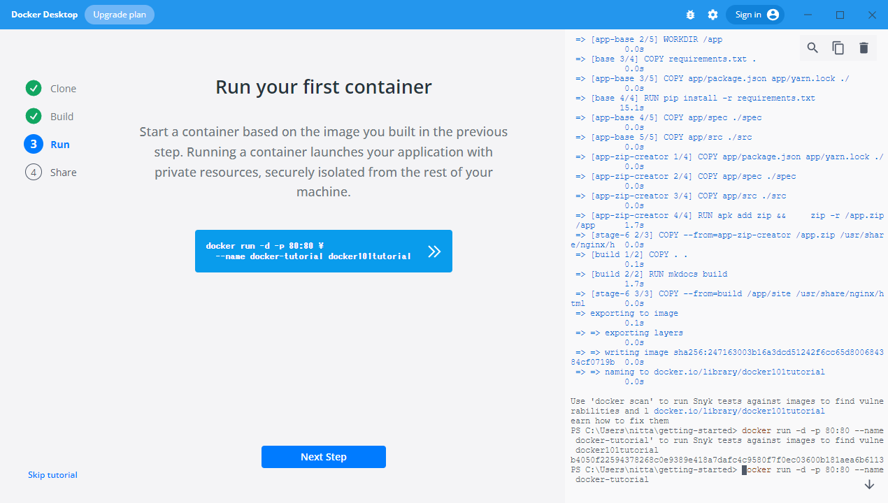This screenshot has height=503, width=888.
Task: Click the Sign in button
Action: click(x=755, y=15)
